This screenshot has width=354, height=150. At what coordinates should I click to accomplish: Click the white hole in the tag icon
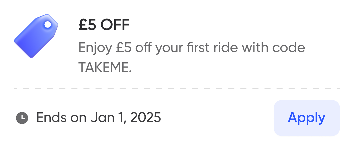48,24
